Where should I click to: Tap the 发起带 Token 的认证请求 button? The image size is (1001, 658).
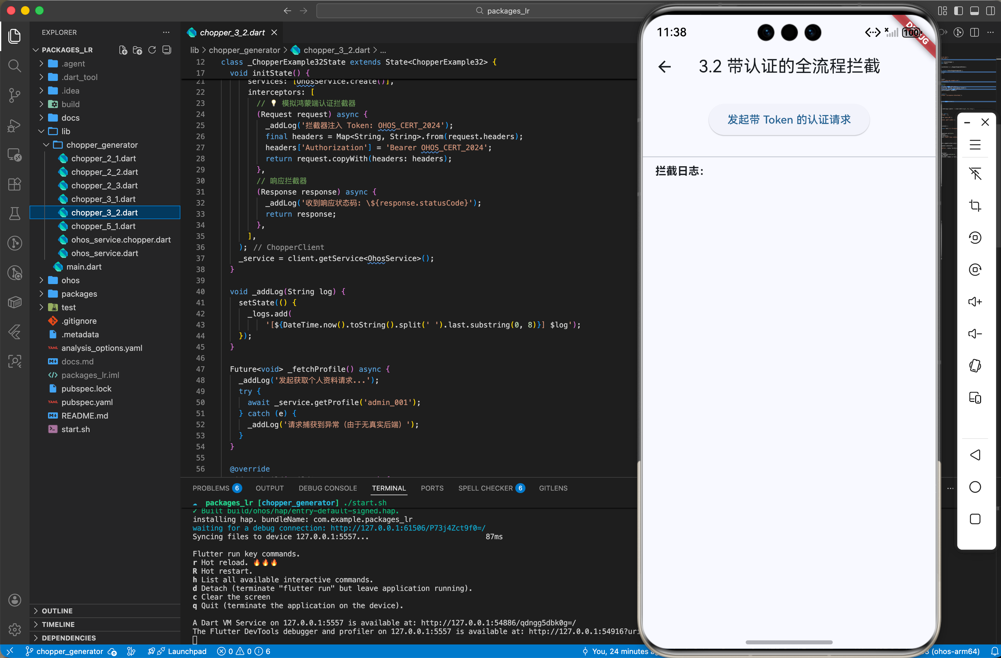tap(789, 120)
